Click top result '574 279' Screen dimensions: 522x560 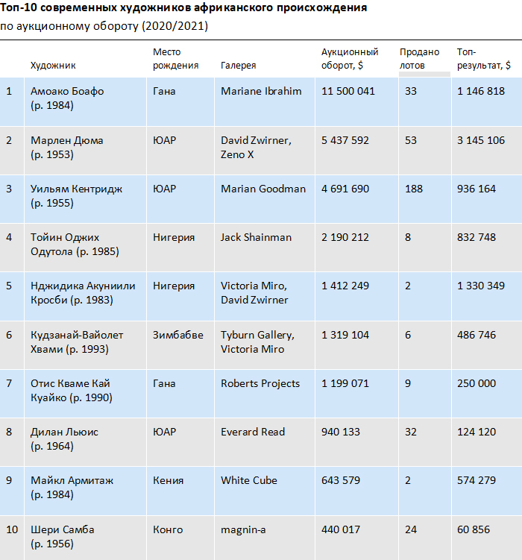(x=477, y=480)
